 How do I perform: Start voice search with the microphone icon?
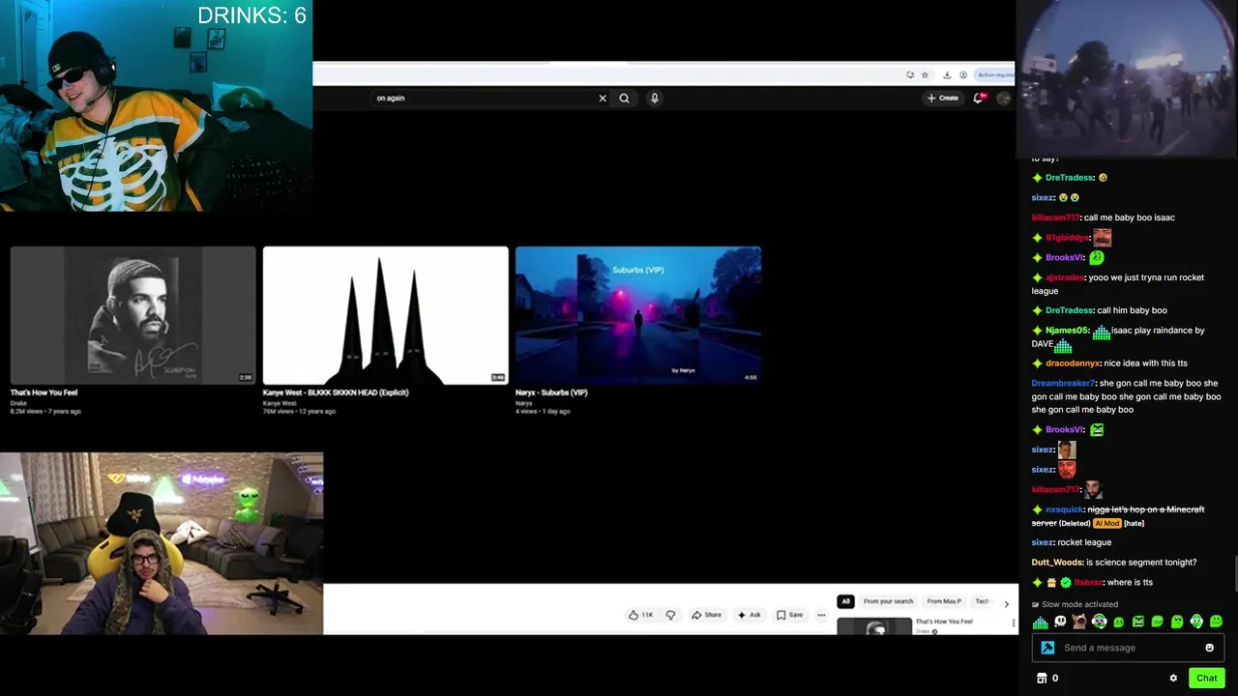pos(655,98)
